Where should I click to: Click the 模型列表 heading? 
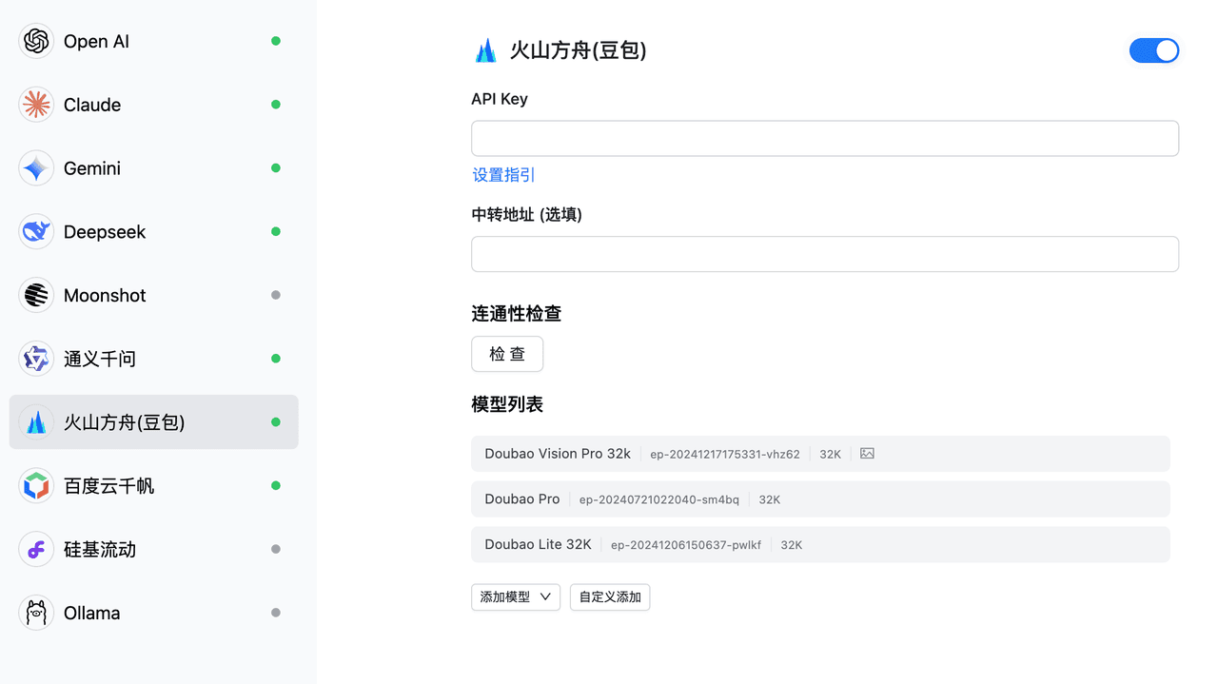[507, 404]
